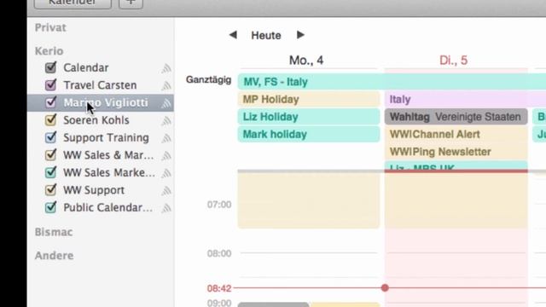
Task: Uncheck the Travel Carsten checkbox
Action: click(x=51, y=84)
